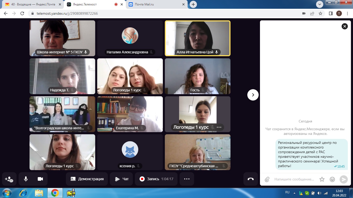Open options on Логопеды 1 курс tile

click(219, 127)
